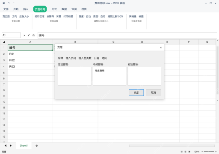Select column A header

pos(30,42)
